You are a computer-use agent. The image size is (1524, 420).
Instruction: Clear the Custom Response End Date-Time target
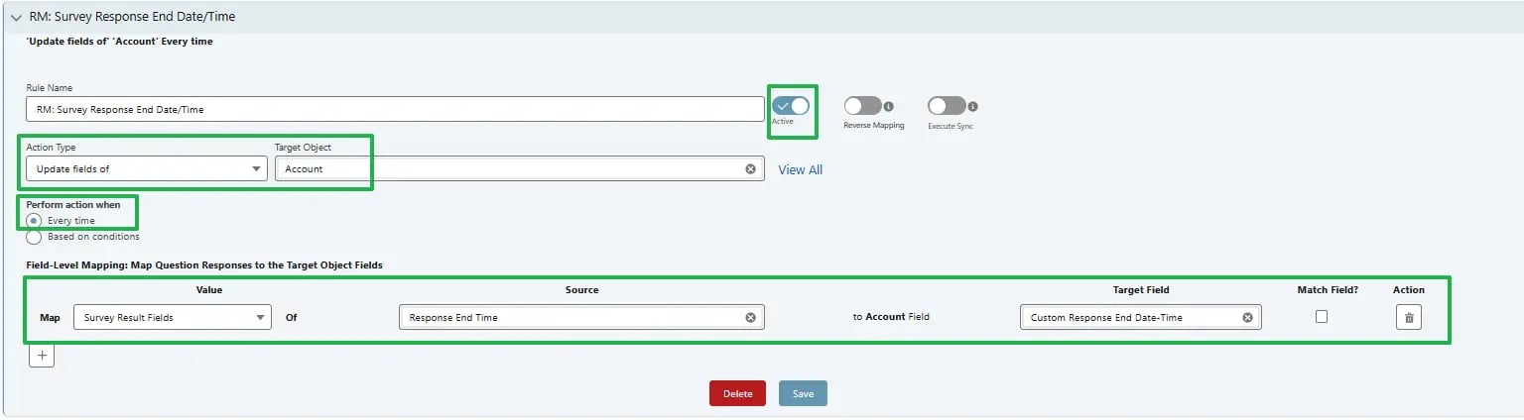click(1247, 317)
